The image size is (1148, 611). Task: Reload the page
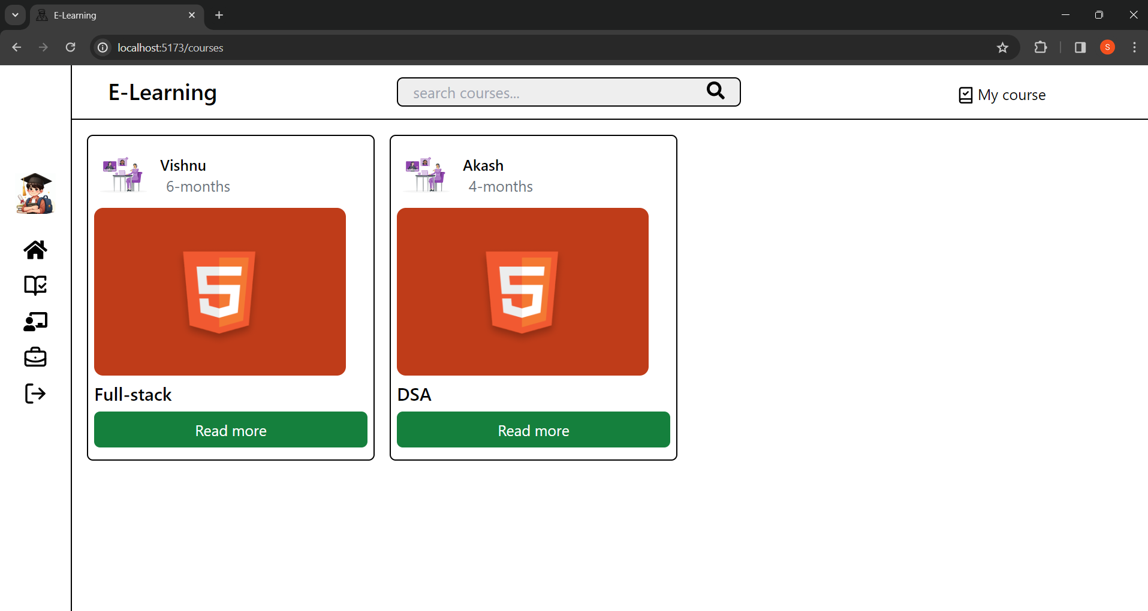70,47
